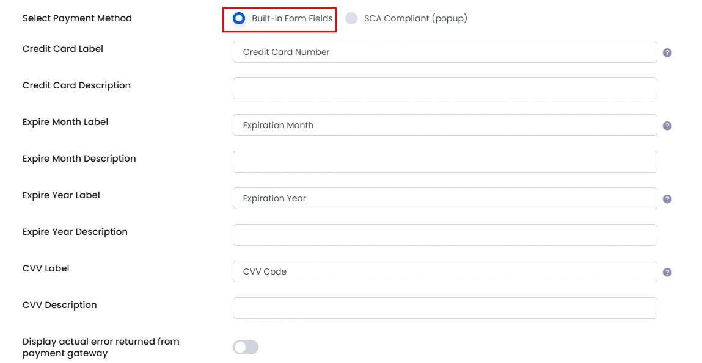Click empty Expire Year Description input box
The width and height of the screenshot is (702, 363).
[445, 235]
